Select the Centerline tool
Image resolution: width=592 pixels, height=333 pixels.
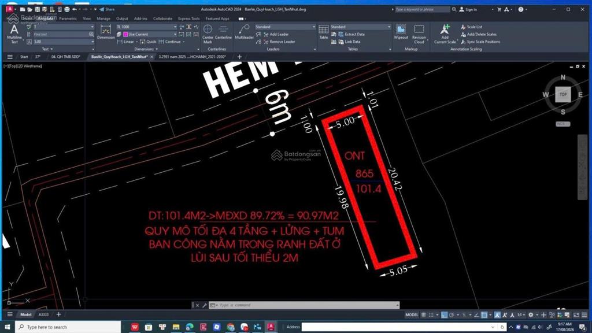pos(223,32)
